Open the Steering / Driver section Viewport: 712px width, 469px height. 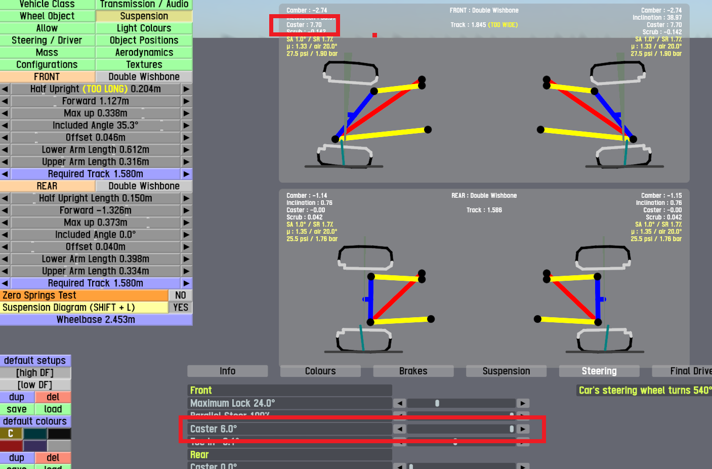[x=47, y=40]
